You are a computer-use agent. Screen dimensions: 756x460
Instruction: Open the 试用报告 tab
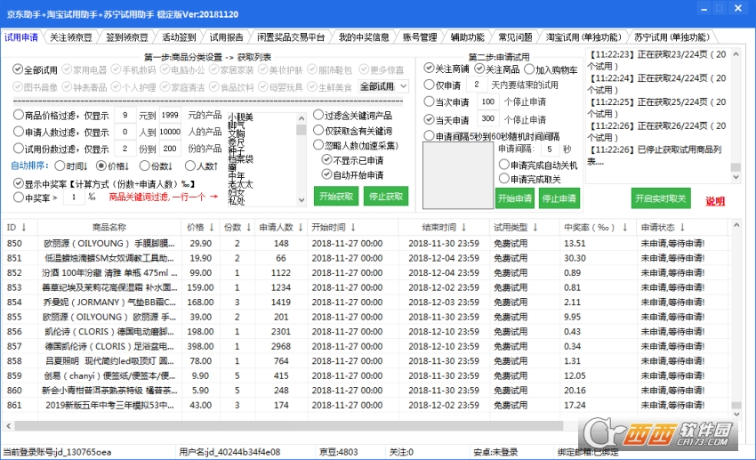[226, 37]
